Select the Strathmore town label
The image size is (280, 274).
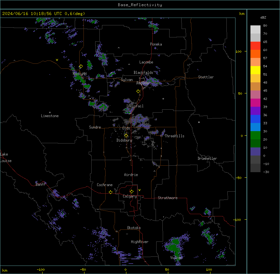tap(168, 198)
